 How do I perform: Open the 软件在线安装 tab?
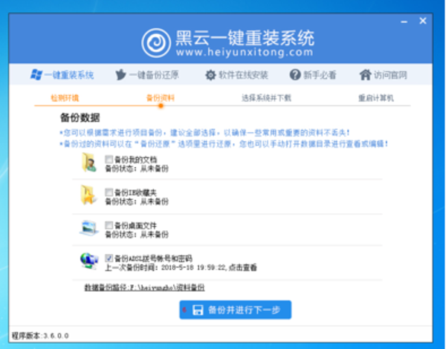(x=236, y=75)
